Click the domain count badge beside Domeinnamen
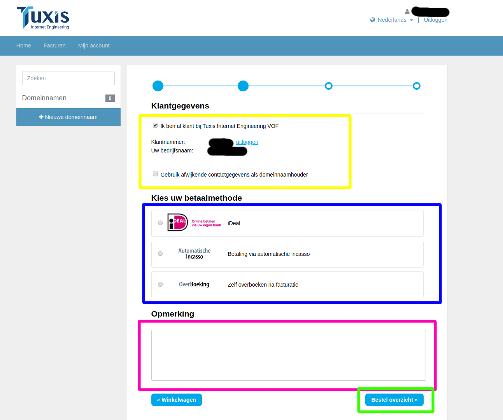 tap(110, 98)
